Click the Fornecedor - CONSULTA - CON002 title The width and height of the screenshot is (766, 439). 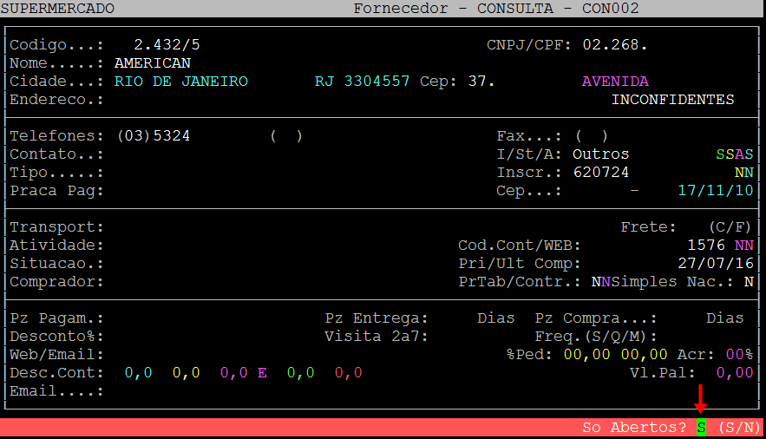(496, 9)
